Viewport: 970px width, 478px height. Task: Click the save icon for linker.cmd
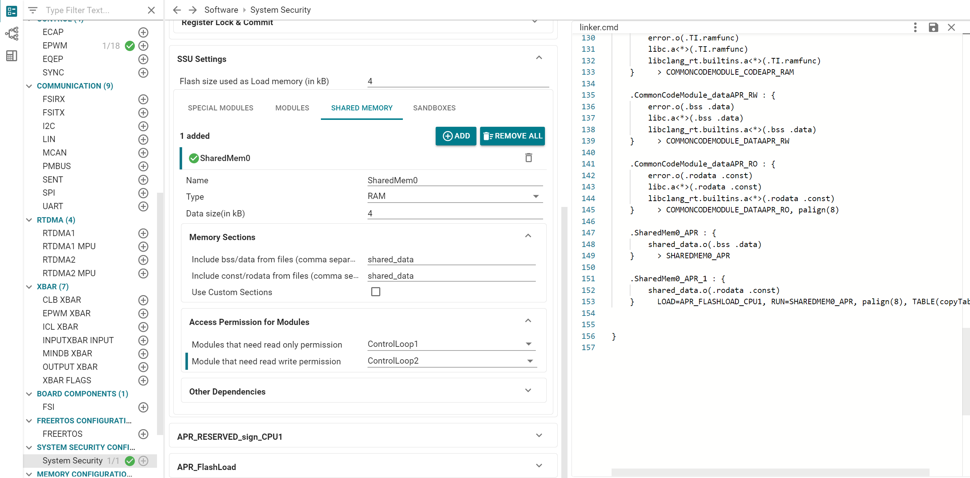[x=933, y=27]
